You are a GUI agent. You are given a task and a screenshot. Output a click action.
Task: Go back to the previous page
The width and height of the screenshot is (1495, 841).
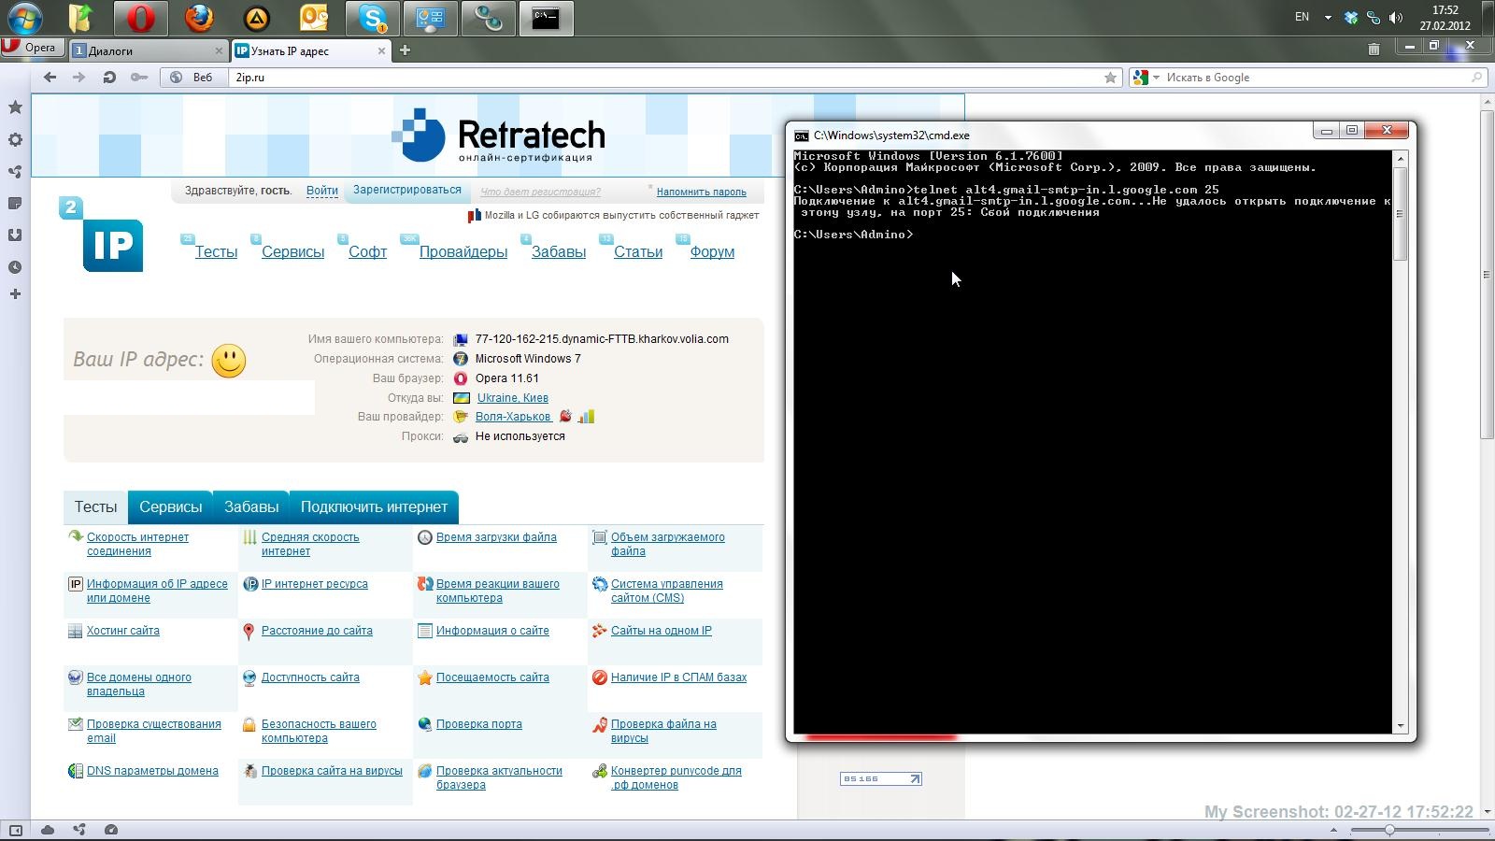tap(50, 78)
